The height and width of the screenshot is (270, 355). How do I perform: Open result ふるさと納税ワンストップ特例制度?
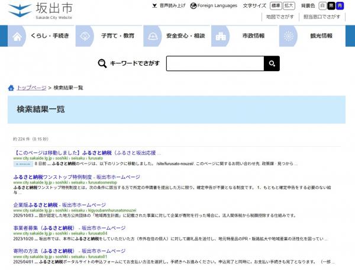(76, 177)
